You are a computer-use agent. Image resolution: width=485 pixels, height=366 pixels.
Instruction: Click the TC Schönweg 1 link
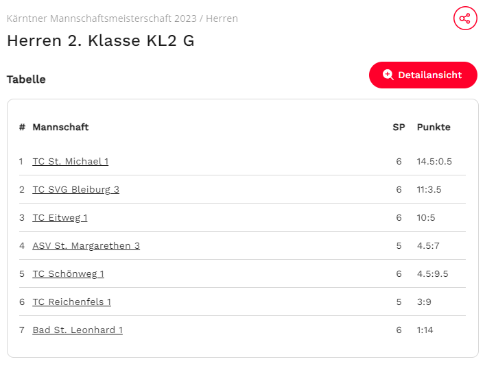pos(68,274)
